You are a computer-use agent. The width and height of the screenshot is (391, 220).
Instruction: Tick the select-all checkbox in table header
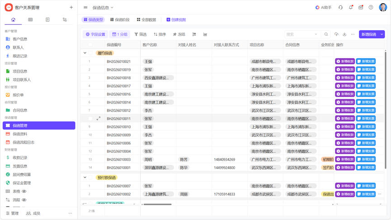click(90, 45)
